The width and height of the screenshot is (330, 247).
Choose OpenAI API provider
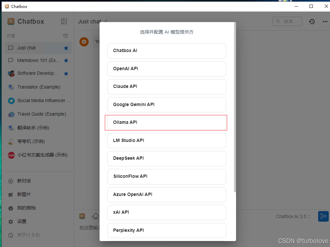167,69
